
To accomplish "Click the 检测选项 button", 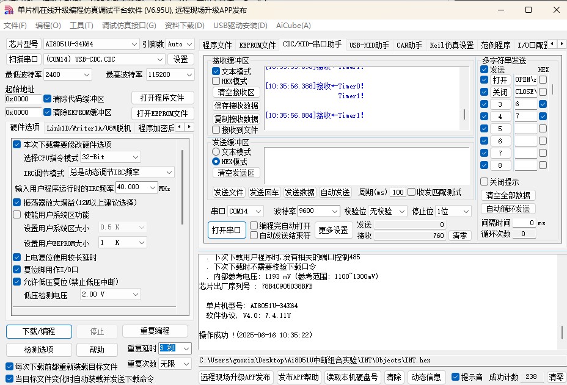I will 39,350.
